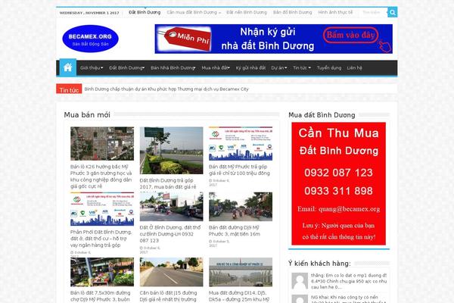
Task: Open thắng's customer comment text
Action: (x=349, y=281)
